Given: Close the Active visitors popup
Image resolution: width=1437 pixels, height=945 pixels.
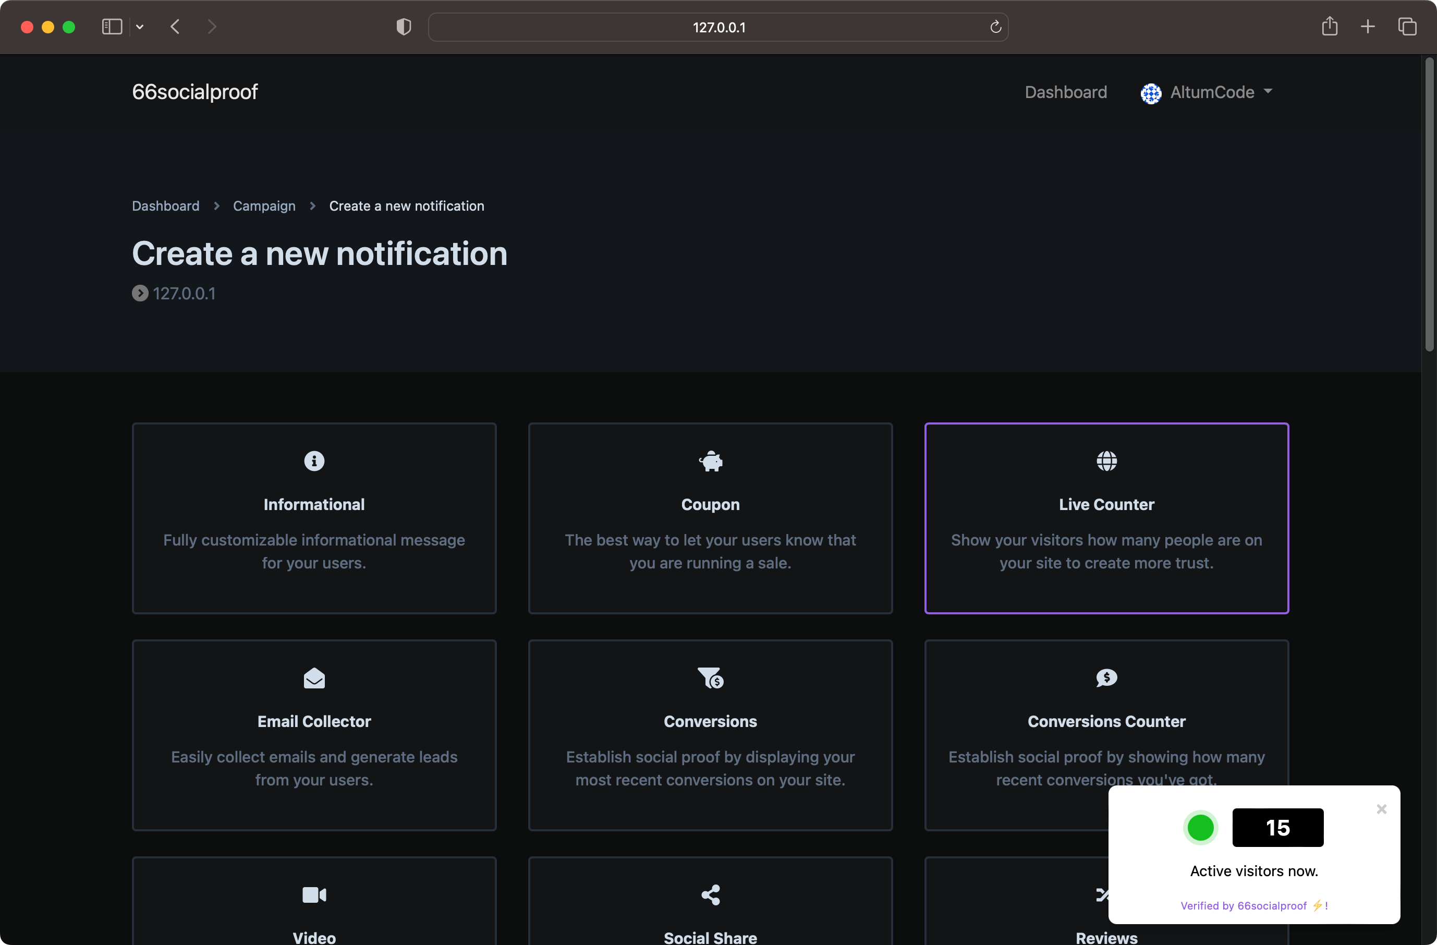Looking at the screenshot, I should point(1381,809).
